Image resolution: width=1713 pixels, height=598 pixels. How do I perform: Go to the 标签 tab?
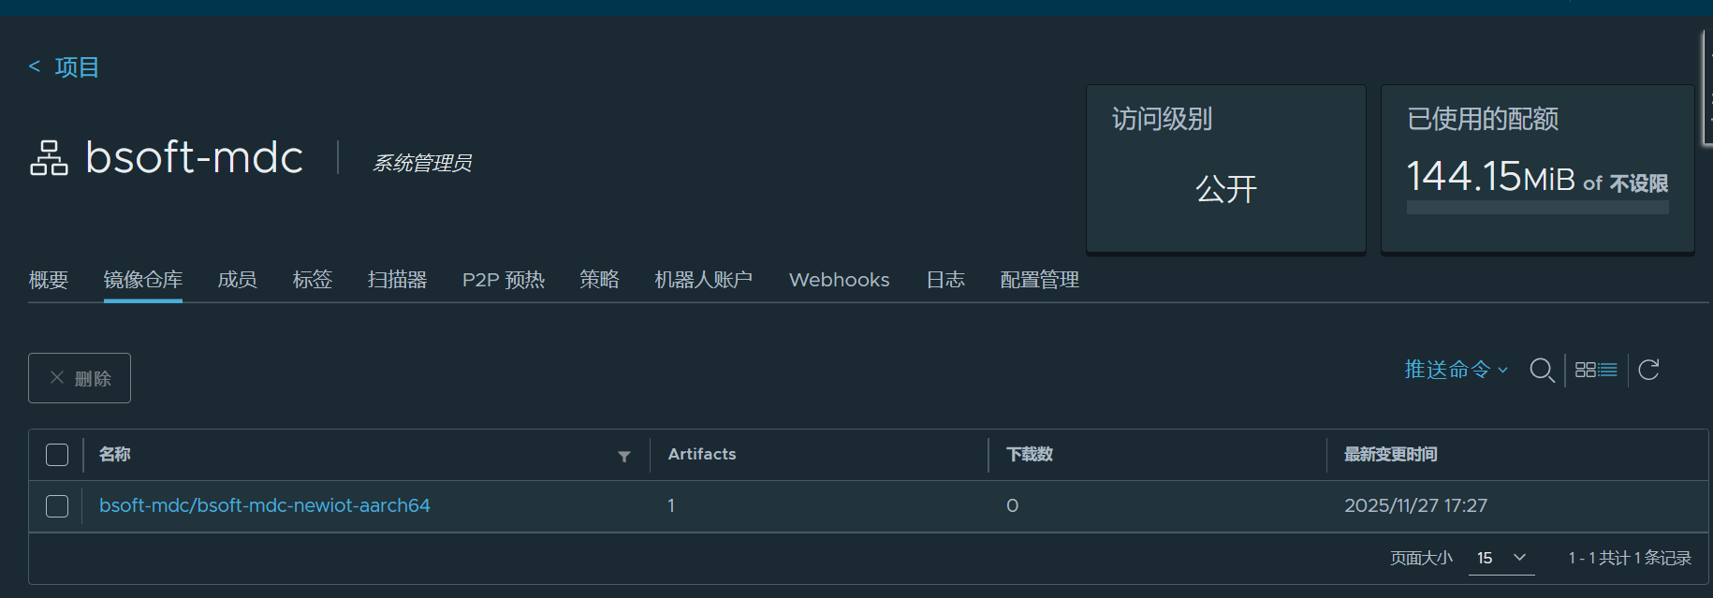[x=313, y=280]
